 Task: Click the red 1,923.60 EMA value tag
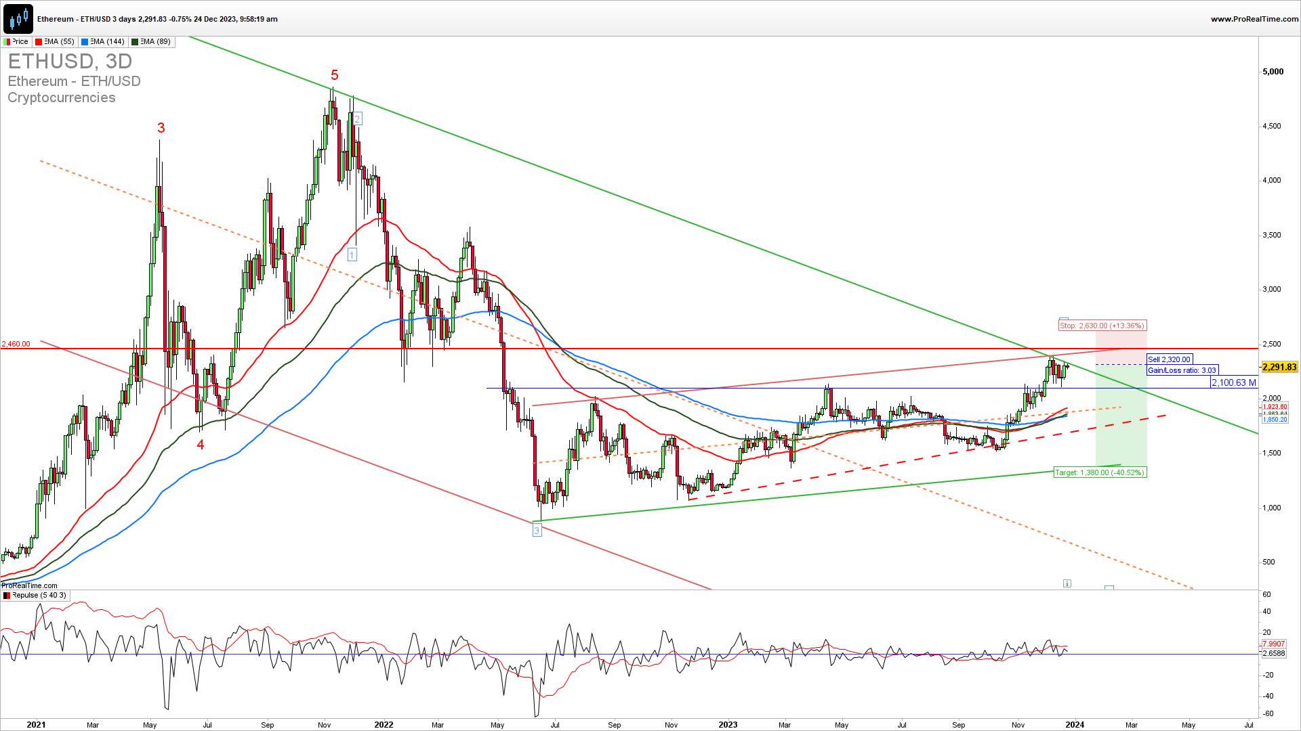[x=1275, y=407]
